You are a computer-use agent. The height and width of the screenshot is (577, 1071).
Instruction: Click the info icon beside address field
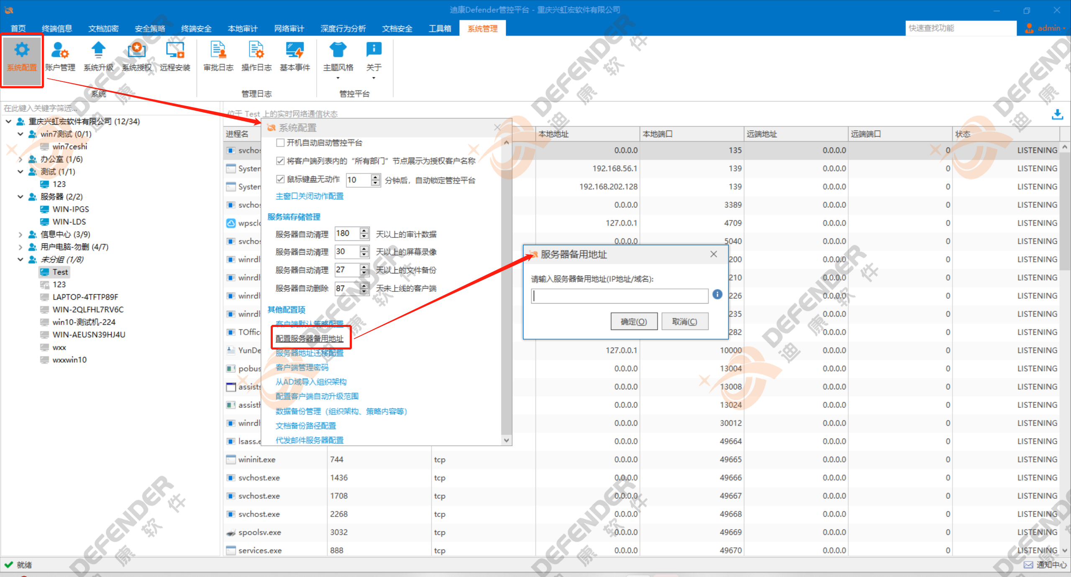717,294
